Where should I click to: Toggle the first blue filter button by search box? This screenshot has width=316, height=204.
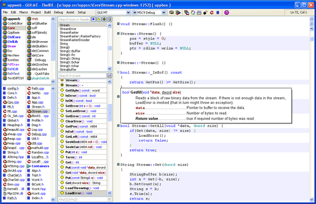click(x=93, y=19)
